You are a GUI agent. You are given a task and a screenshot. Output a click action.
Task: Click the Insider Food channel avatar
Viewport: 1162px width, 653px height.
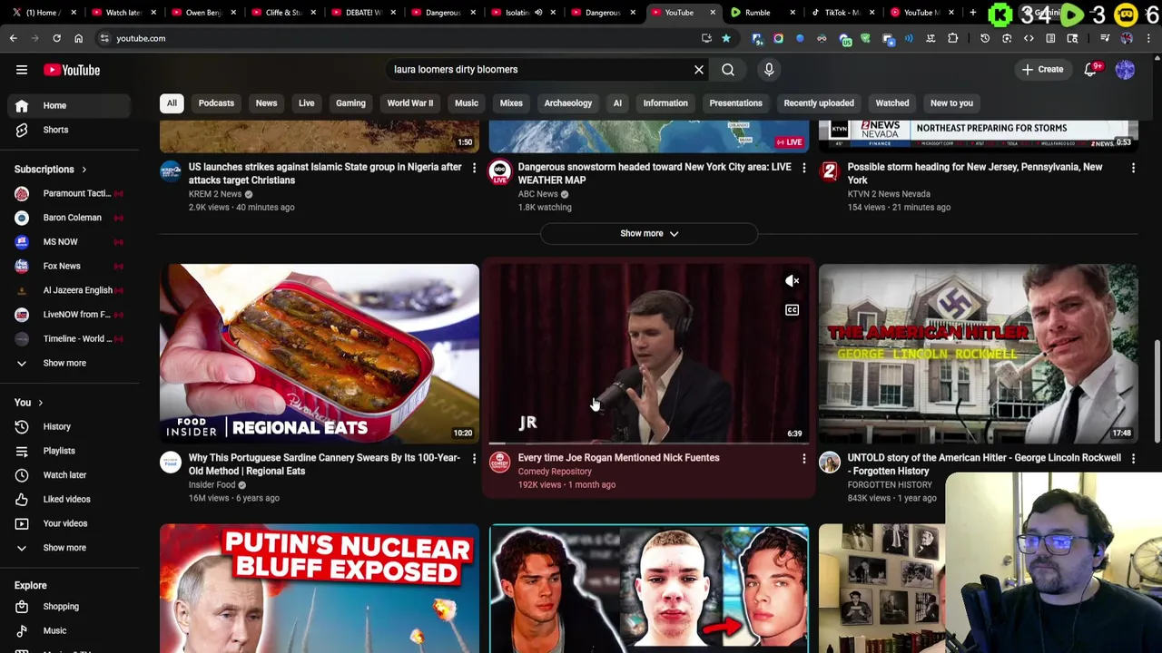pos(171,463)
